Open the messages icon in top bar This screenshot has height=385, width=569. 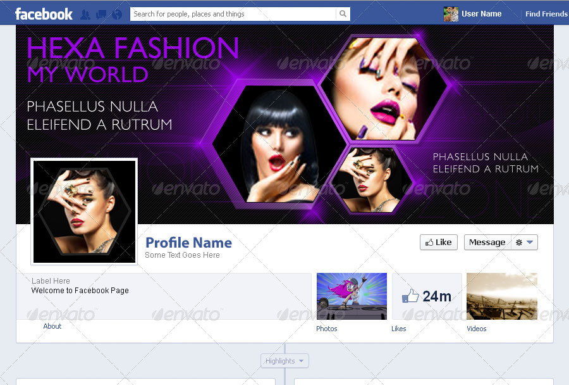click(101, 15)
